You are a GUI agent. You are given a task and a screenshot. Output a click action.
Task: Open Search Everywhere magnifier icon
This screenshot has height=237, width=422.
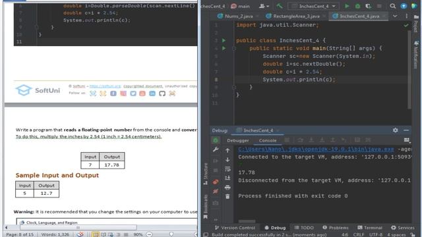pos(393,6)
